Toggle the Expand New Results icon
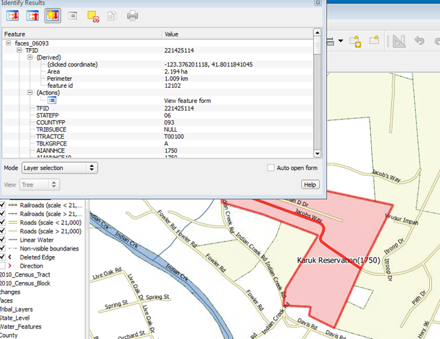 pyautogui.click(x=53, y=15)
